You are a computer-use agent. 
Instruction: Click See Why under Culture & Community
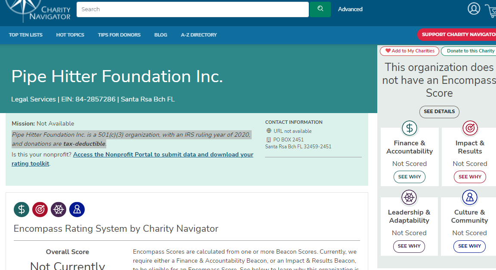tap(469, 246)
